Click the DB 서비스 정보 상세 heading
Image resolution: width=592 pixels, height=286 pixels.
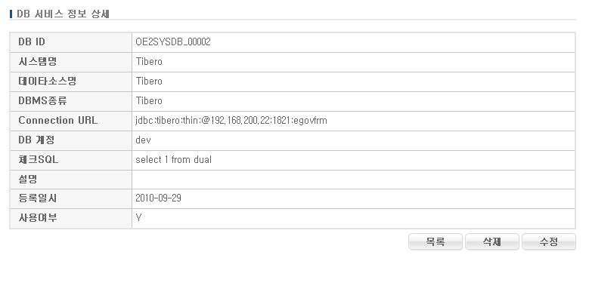coord(63,14)
